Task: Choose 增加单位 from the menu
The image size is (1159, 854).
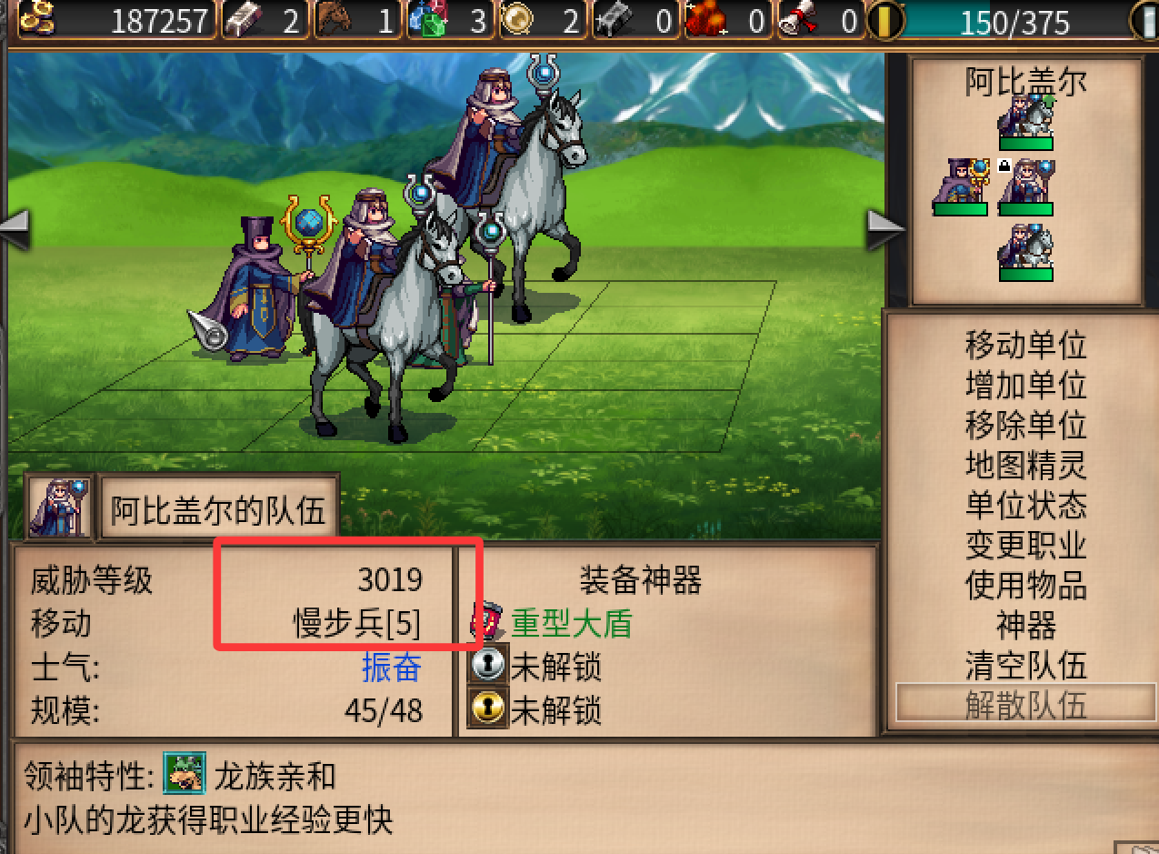Action: 1025,386
